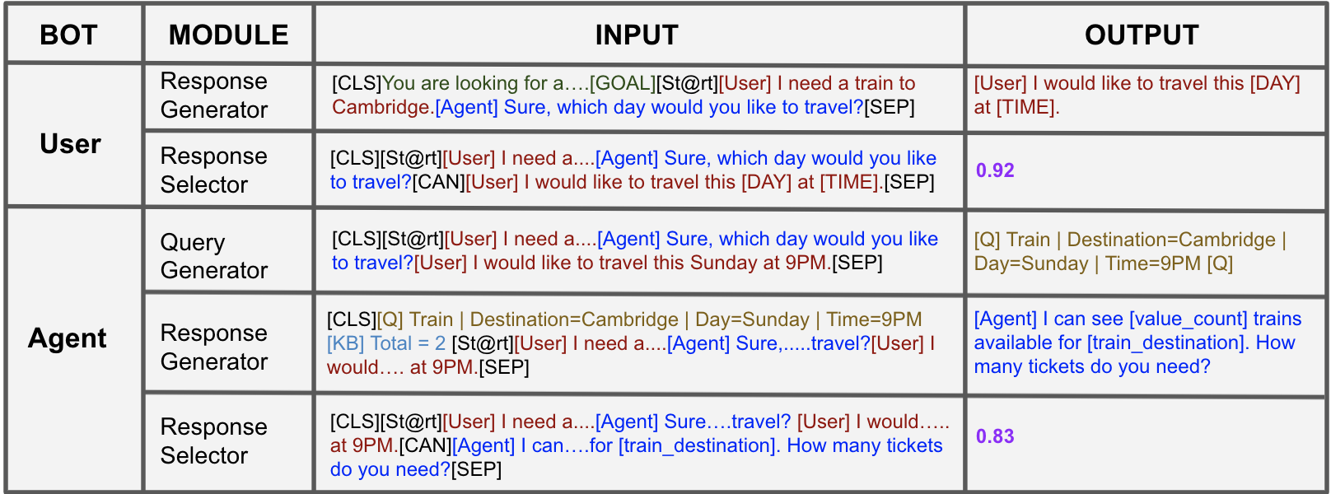
Task: Click the User bot row label
Action: point(71,144)
